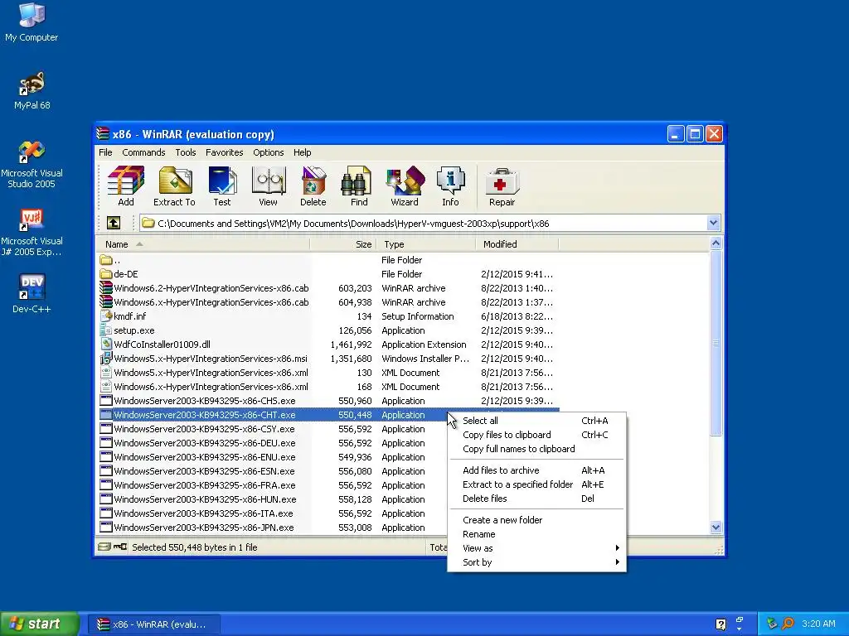
Task: Click the WinRAR title bar icon
Action: (103, 133)
